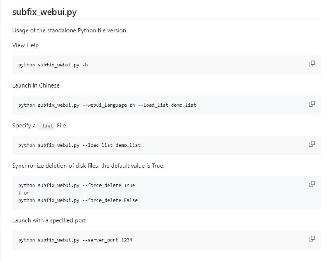Click the subfix_webui.py section heading
Viewport: 332px width, 261px height.
coord(44,12)
